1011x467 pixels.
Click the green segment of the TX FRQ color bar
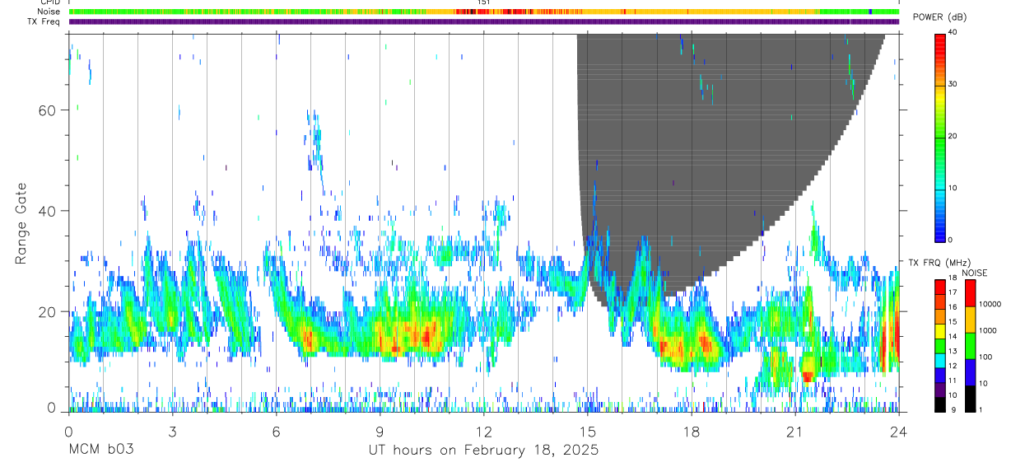pyautogui.click(x=939, y=345)
